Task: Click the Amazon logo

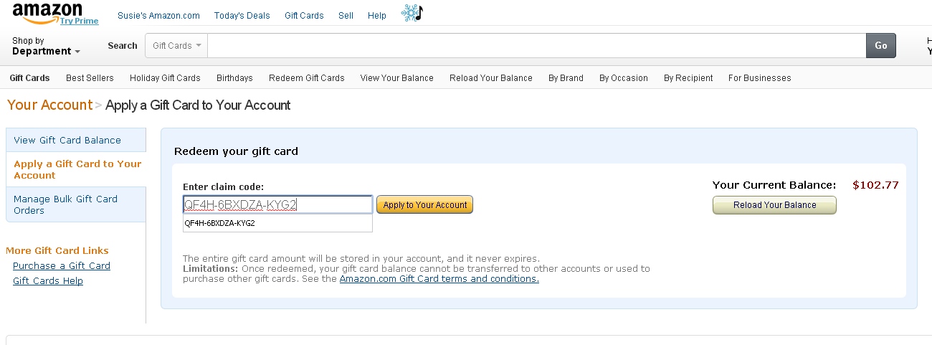Action: pos(47,11)
